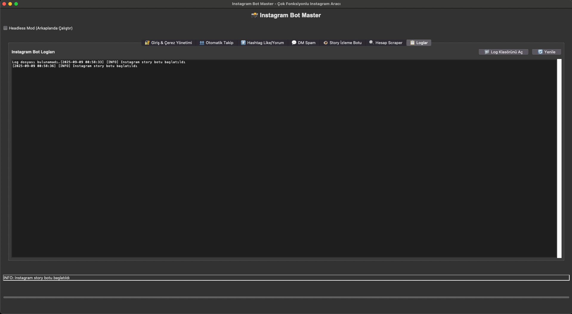Click the "Instagram Bot Logları" heading
Screen dimensions: 572x314
[33, 52]
